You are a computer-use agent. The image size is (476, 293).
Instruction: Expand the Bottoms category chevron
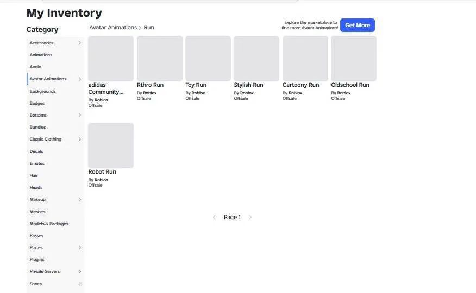pos(80,115)
